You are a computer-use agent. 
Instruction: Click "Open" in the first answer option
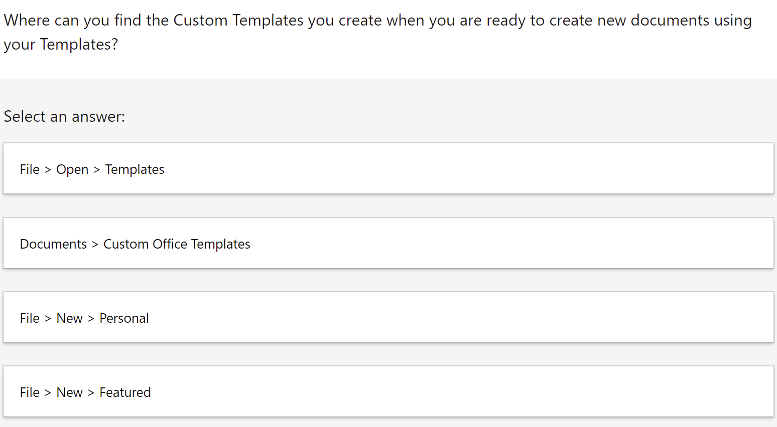pyautogui.click(x=72, y=169)
